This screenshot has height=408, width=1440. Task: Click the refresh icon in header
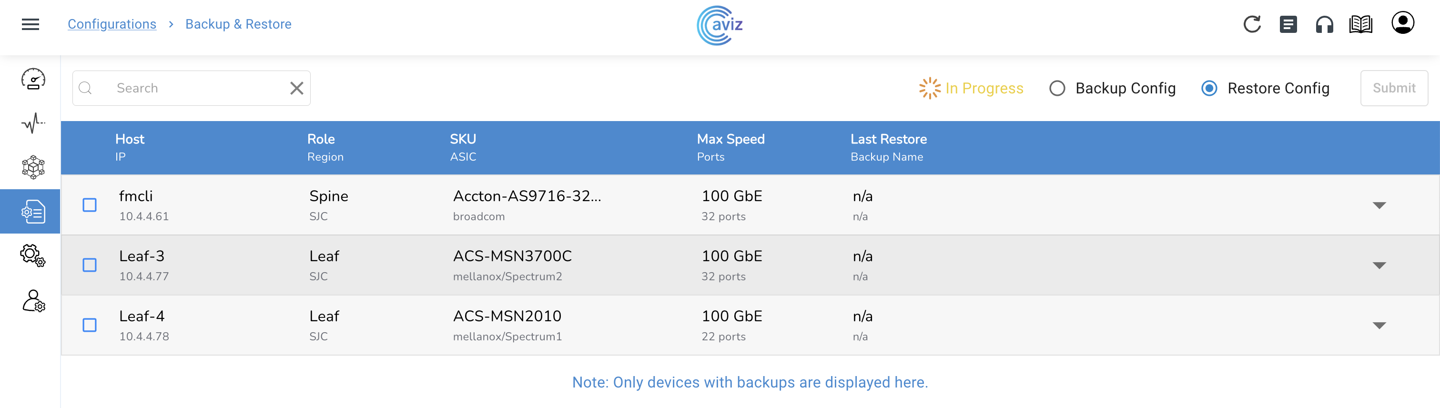1252,24
